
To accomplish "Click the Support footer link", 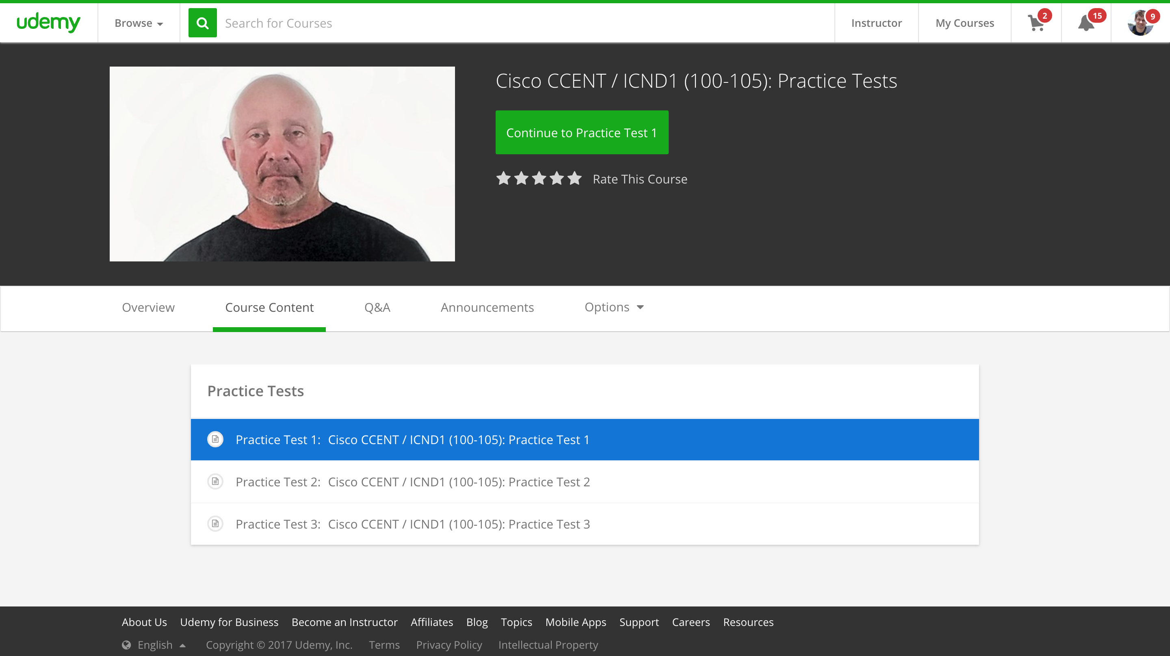I will coord(639,622).
